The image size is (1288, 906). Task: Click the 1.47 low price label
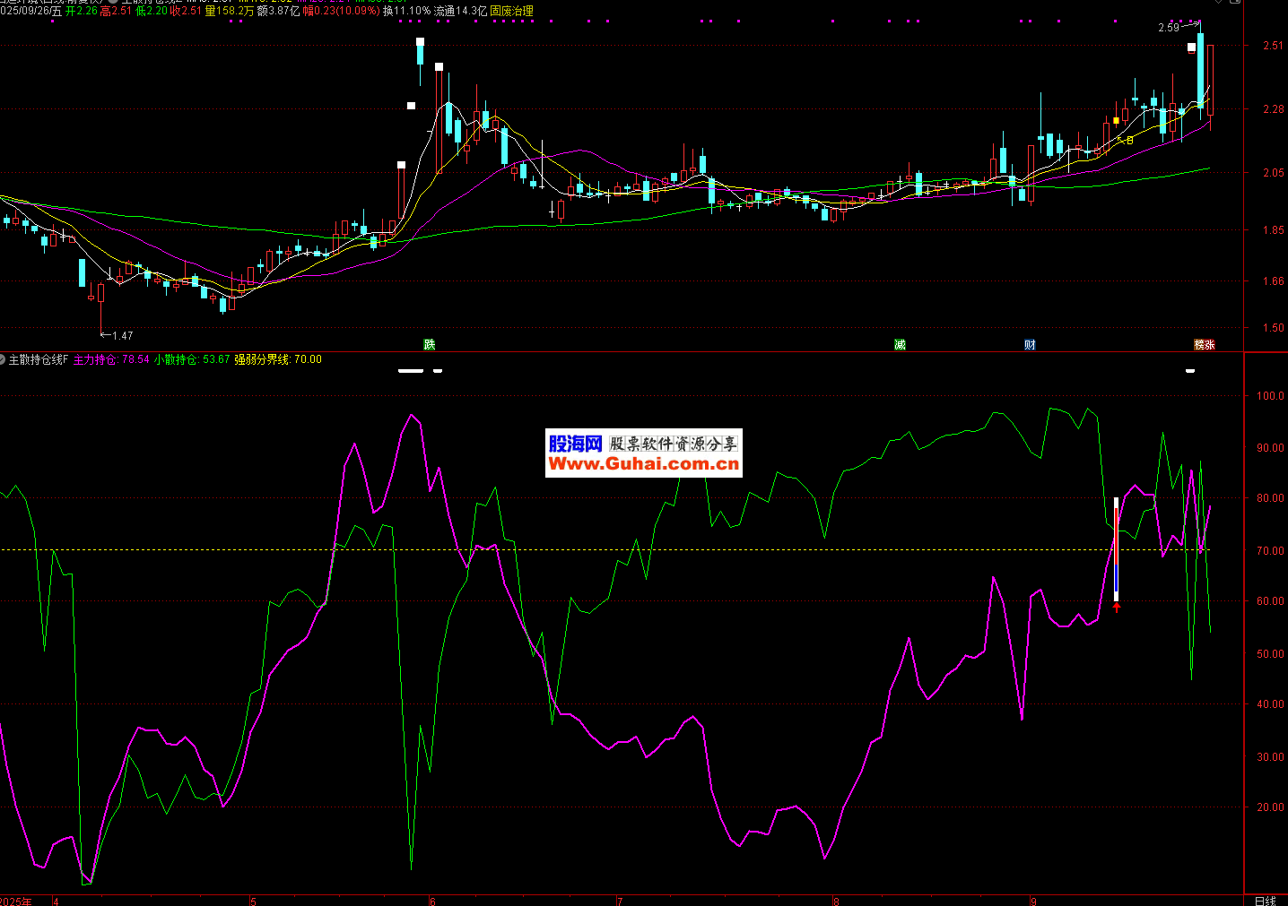(122, 336)
